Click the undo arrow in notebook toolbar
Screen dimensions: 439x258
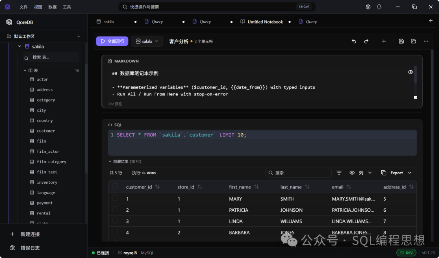click(x=354, y=41)
